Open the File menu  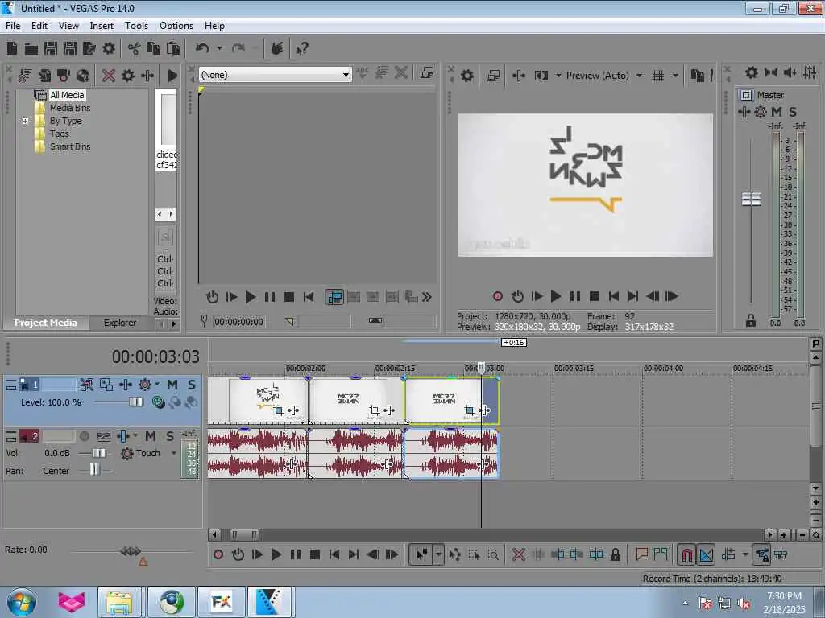click(x=13, y=26)
